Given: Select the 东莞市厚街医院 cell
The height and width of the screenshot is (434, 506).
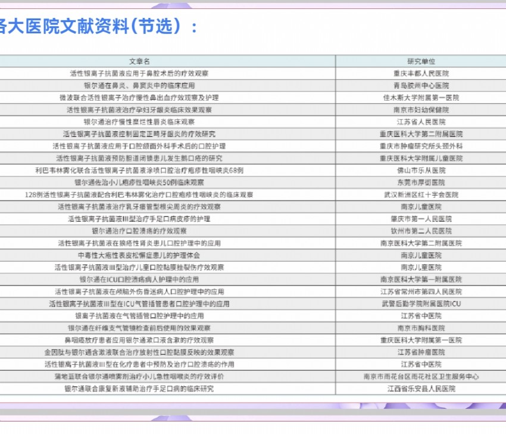Looking at the screenshot, I should [421, 182].
